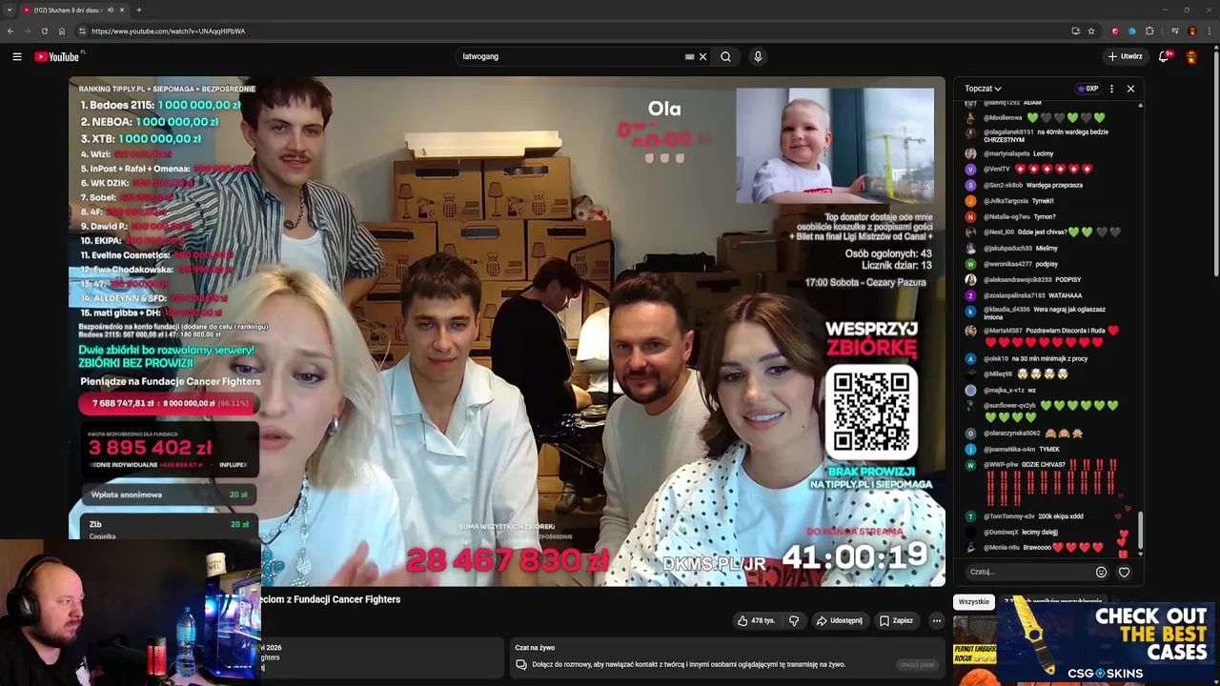Click the 'Czat na żywo' heading
Viewport: 1220px width, 686px height.
point(535,648)
